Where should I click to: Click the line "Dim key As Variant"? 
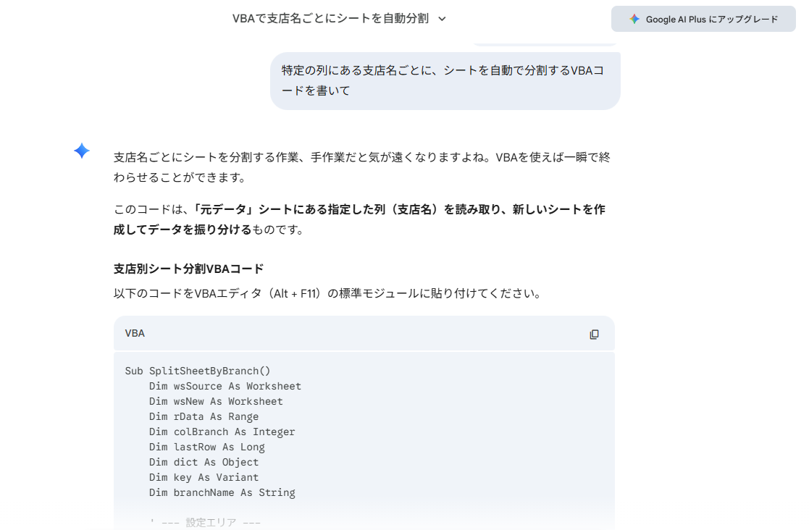tap(204, 477)
